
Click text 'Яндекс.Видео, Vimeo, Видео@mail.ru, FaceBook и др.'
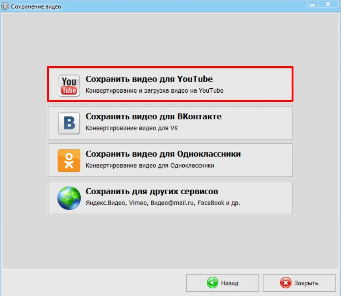pos(163,203)
